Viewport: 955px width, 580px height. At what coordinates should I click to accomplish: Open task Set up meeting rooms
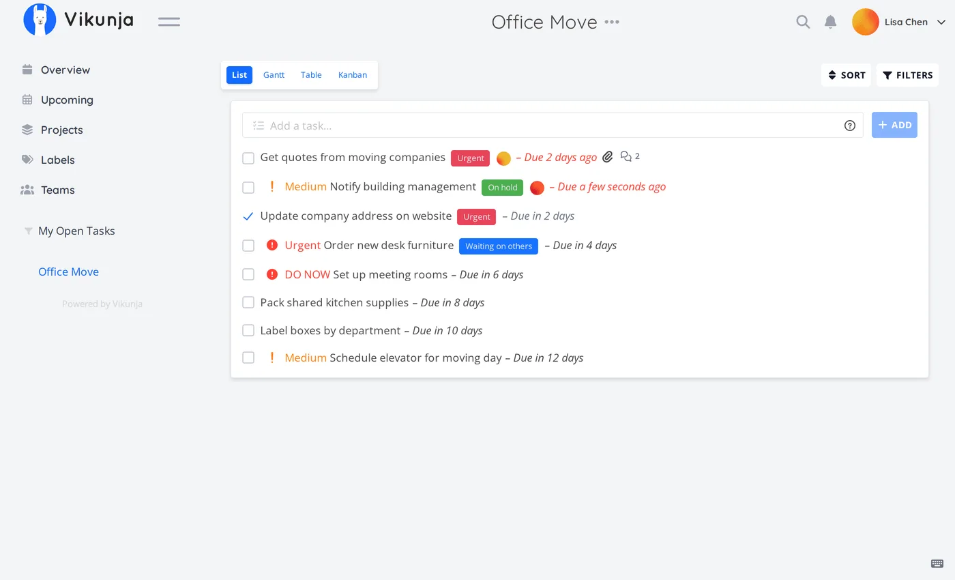[390, 274]
